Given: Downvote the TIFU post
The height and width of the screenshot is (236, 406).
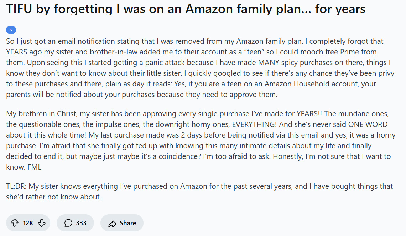Looking at the screenshot, I should click(x=42, y=223).
